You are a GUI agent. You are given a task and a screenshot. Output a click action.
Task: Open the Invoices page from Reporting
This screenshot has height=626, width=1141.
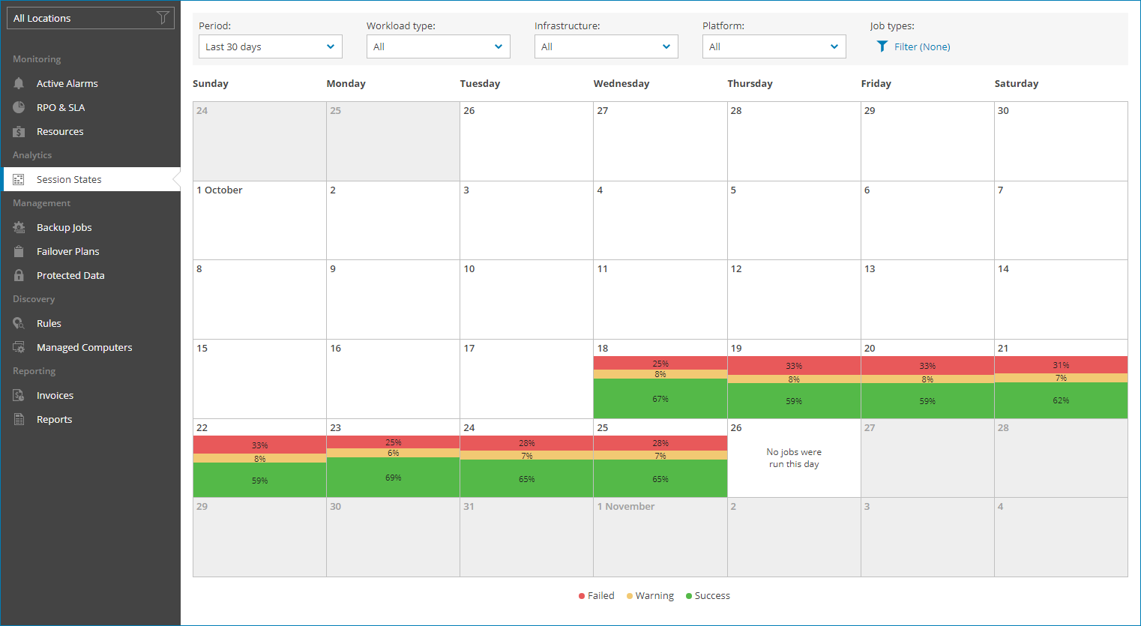tap(54, 395)
